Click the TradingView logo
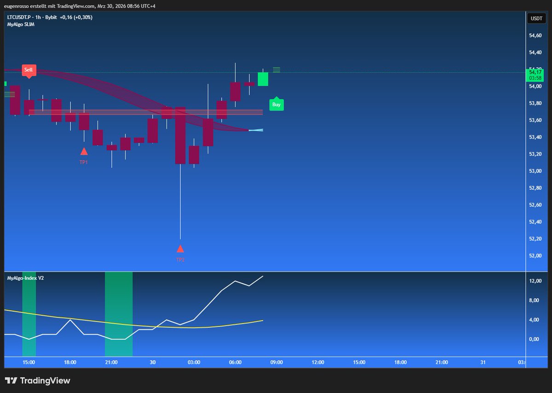The height and width of the screenshot is (393, 552). tap(37, 381)
